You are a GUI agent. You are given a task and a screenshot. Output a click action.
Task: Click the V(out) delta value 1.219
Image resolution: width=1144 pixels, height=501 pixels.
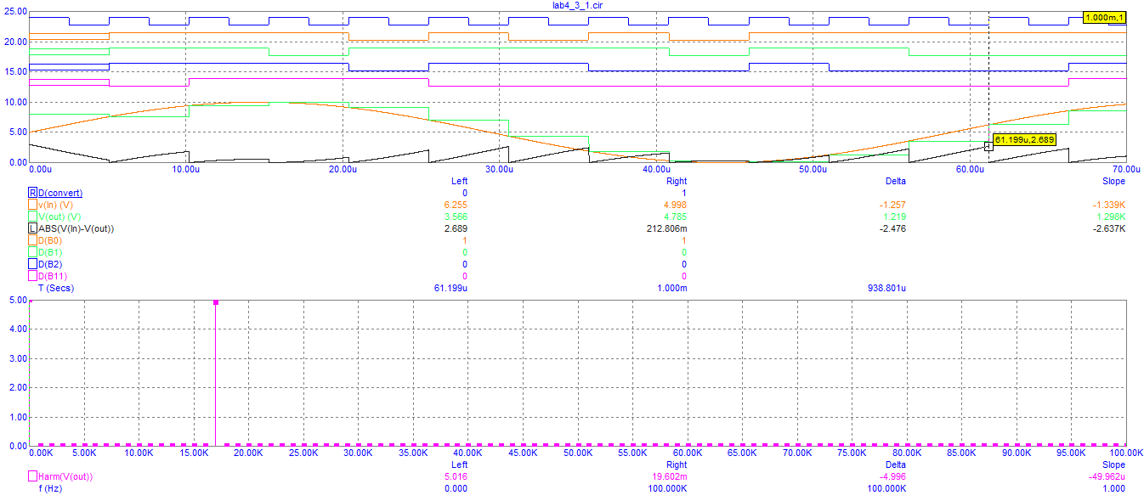click(x=895, y=217)
